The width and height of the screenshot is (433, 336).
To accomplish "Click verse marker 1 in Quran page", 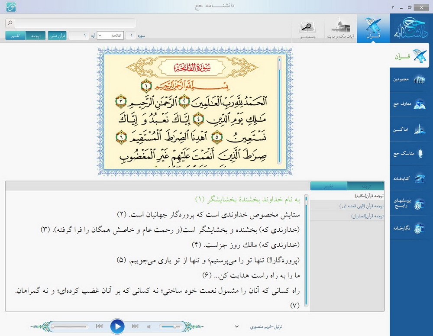I will coord(146,86).
